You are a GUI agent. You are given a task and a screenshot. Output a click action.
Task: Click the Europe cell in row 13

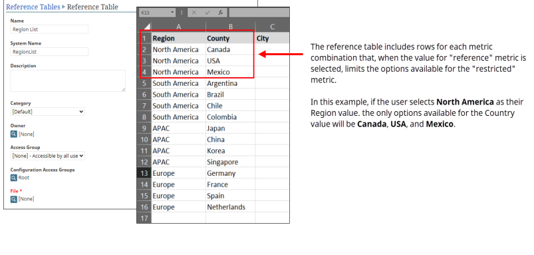pos(178,173)
